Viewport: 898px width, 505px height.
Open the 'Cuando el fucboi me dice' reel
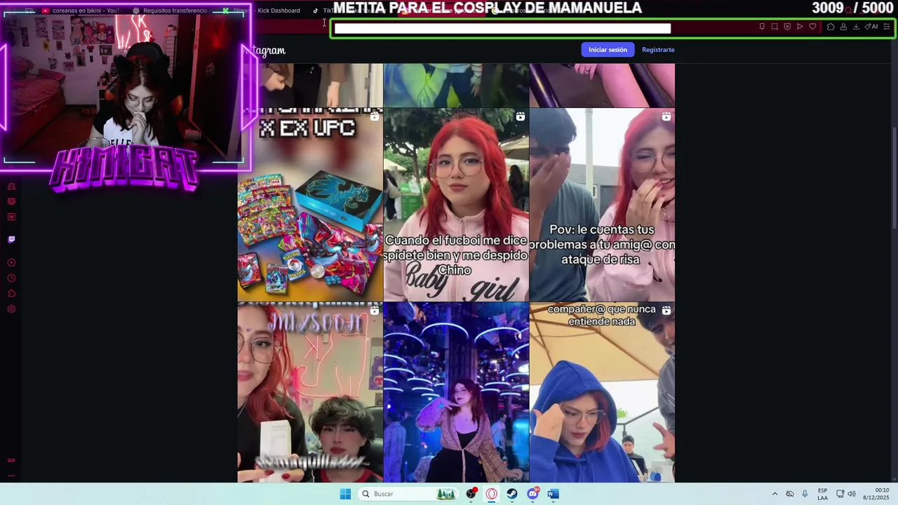[x=456, y=205]
